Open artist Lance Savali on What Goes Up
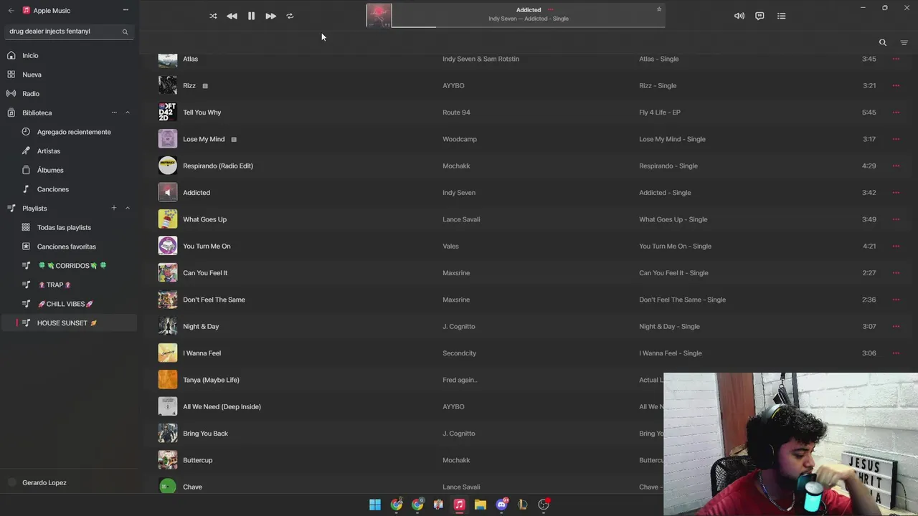This screenshot has height=516, width=918. coord(461,219)
